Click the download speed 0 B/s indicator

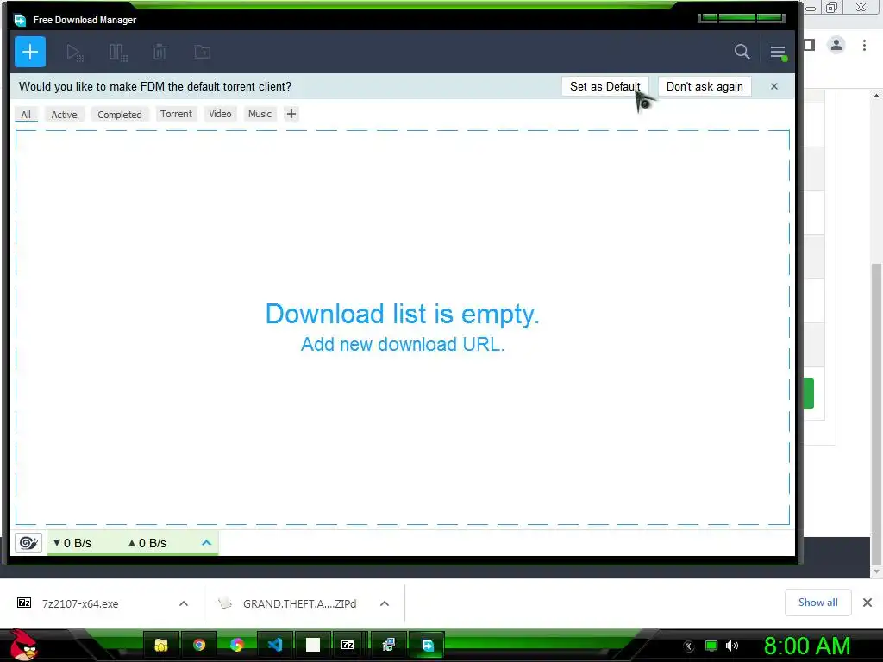72,543
